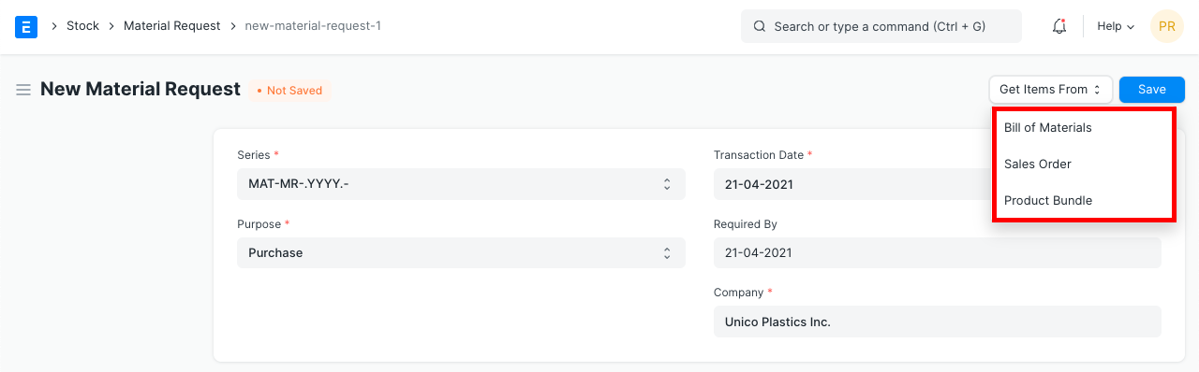Open the PR user avatar menu
This screenshot has width=1199, height=372.
(1167, 26)
